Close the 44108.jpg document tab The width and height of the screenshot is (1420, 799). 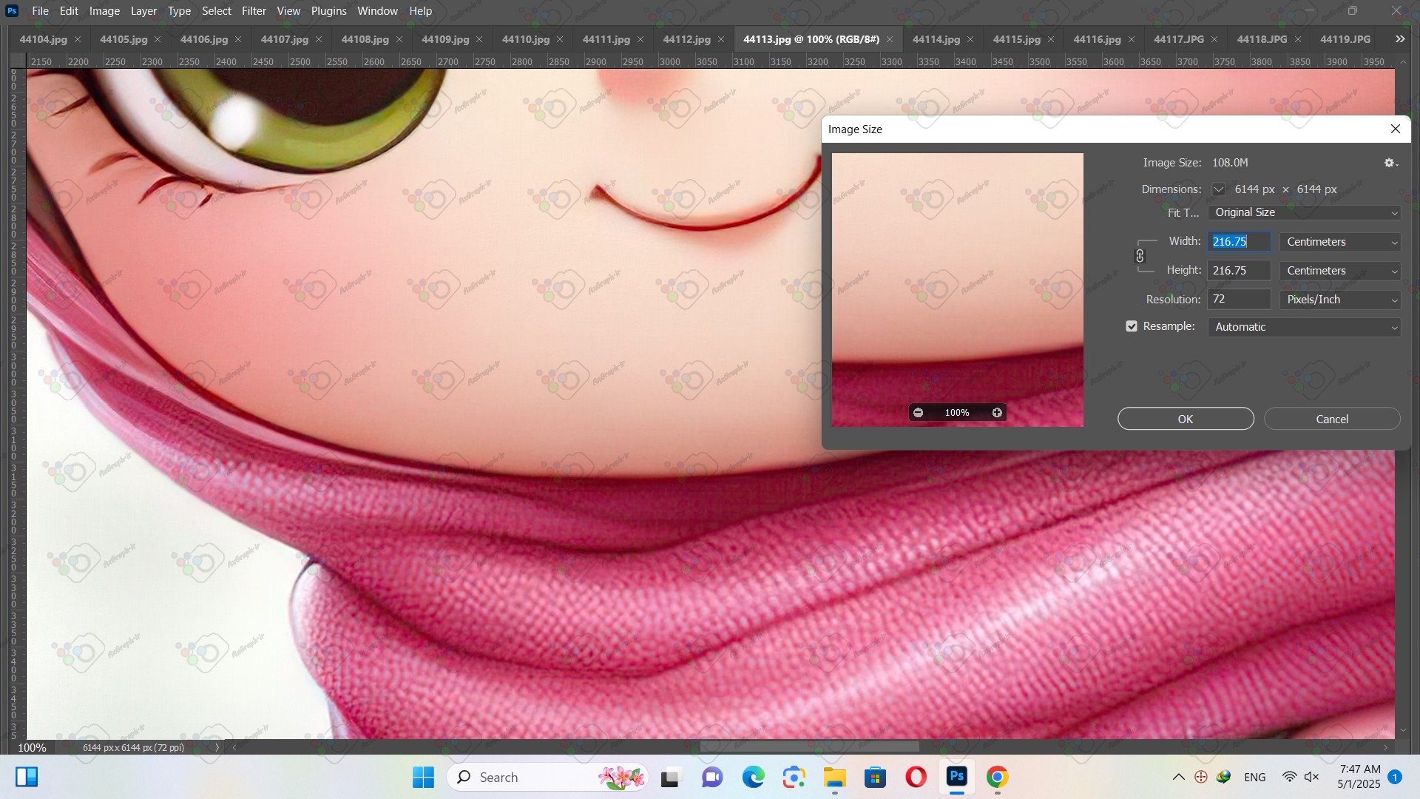[x=399, y=40]
